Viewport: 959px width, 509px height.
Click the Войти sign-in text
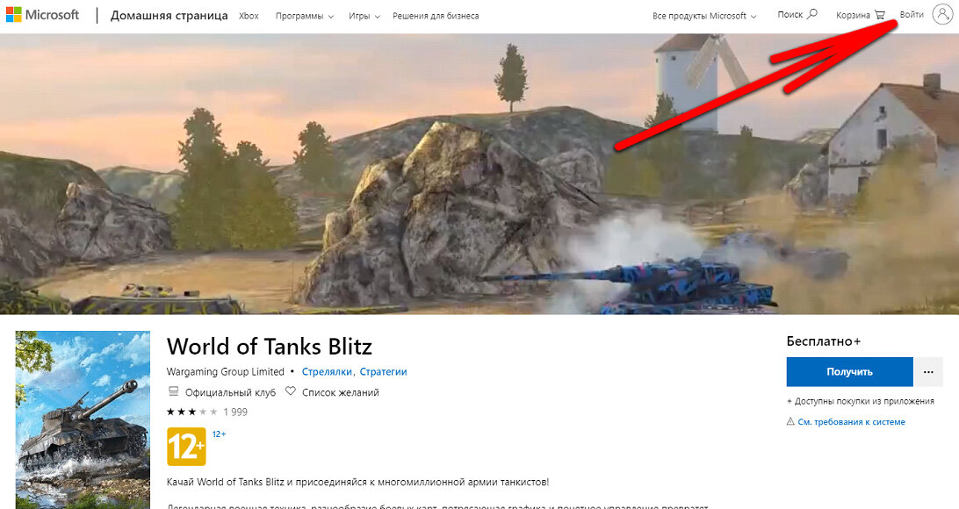click(x=912, y=15)
